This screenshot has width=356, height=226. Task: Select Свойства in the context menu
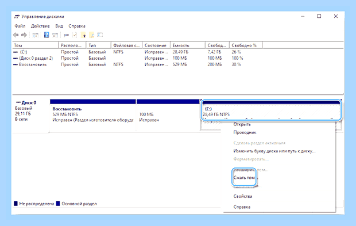click(243, 196)
